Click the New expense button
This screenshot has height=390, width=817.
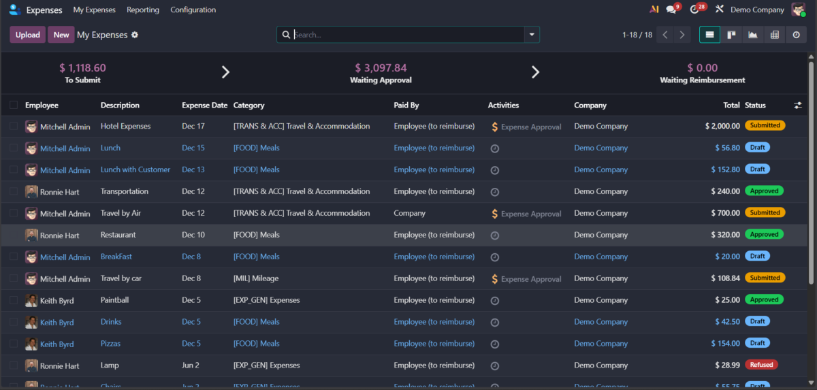tap(61, 35)
